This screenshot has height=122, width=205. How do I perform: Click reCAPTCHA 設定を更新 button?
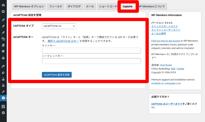click(57, 75)
